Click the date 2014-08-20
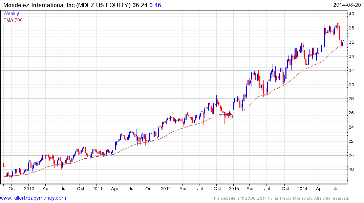The width and height of the screenshot is (364, 203). tap(347, 5)
